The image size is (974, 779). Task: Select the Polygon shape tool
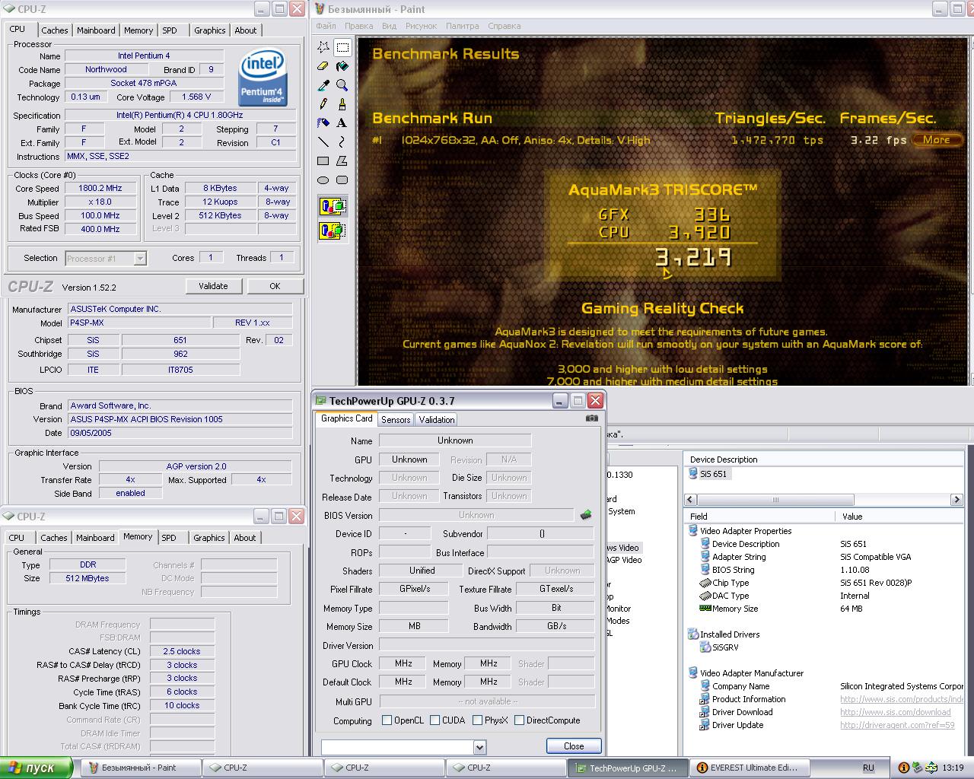pos(342,161)
